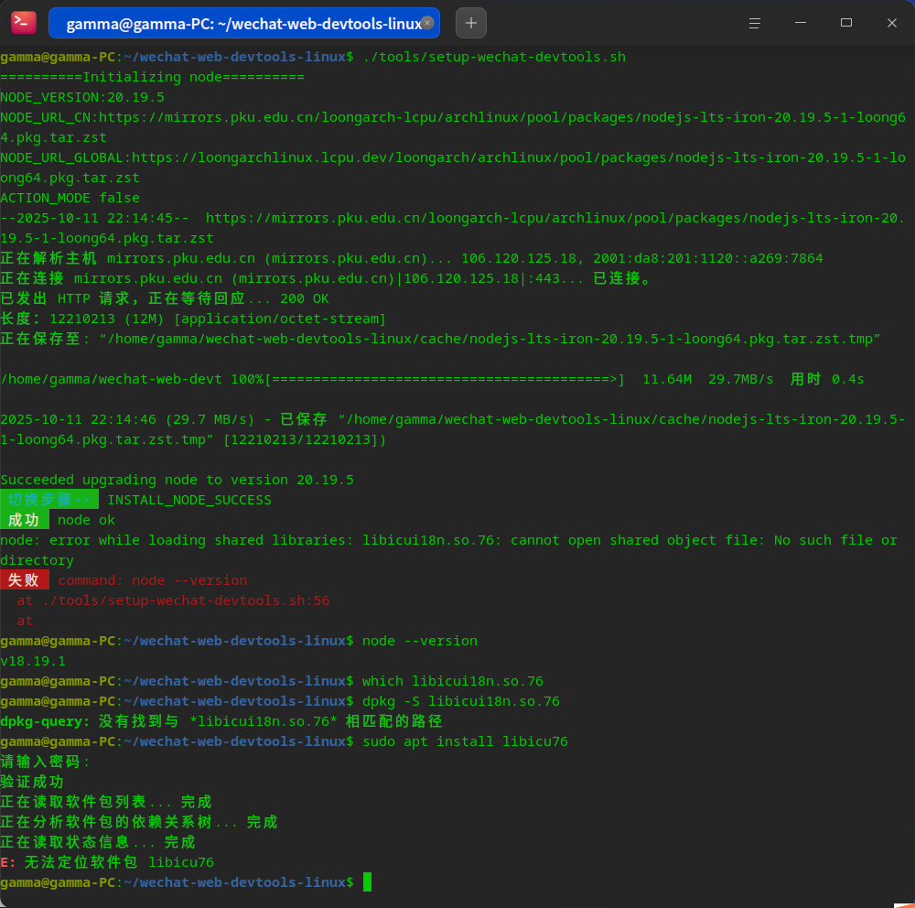
Task: Click 'Succeeded upgrading node to version 20.19.5'
Action: pyautogui.click(x=177, y=480)
